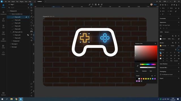Select the Oval shape tool
This screenshot has height=101, width=181.
[31, 26]
